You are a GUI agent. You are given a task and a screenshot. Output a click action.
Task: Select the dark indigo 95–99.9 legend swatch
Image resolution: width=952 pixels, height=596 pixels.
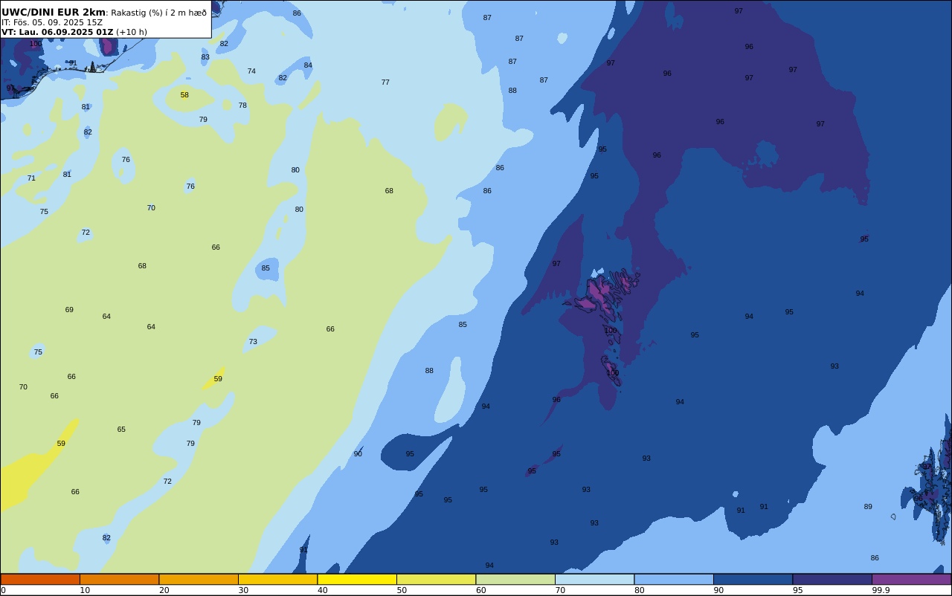click(x=832, y=580)
